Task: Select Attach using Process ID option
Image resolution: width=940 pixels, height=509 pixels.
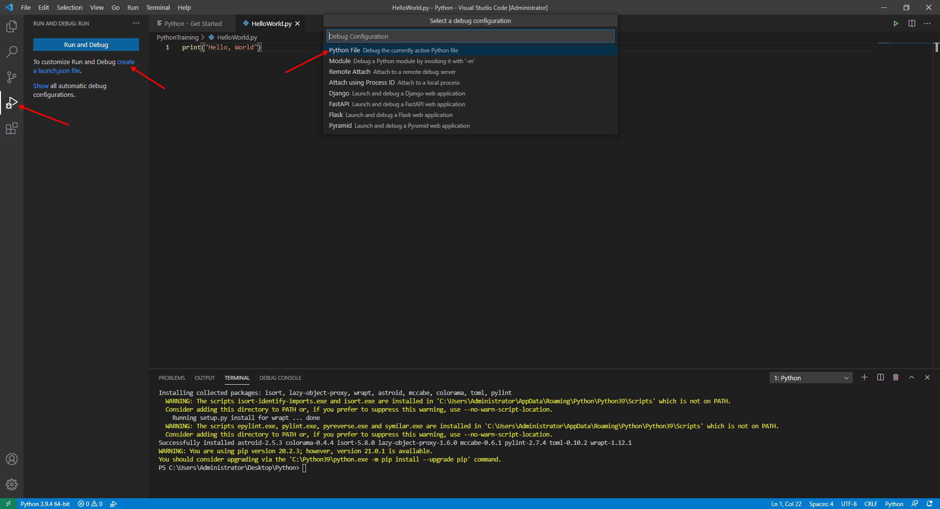Action: [470, 83]
